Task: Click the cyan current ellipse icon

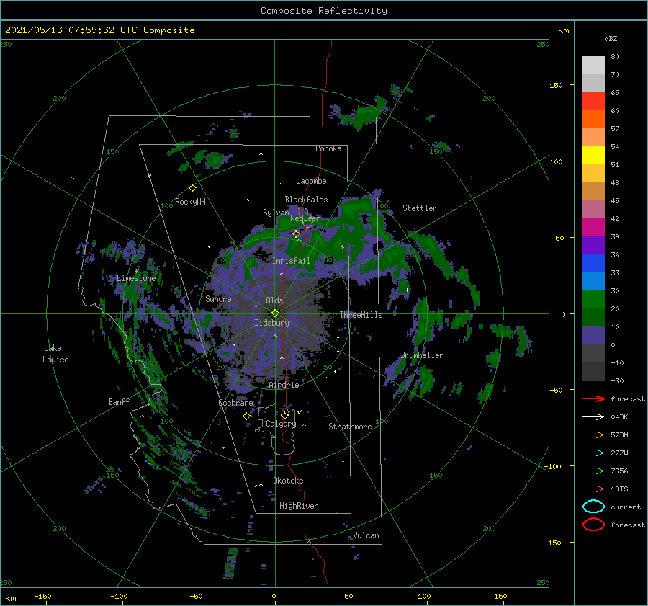Action: click(593, 507)
